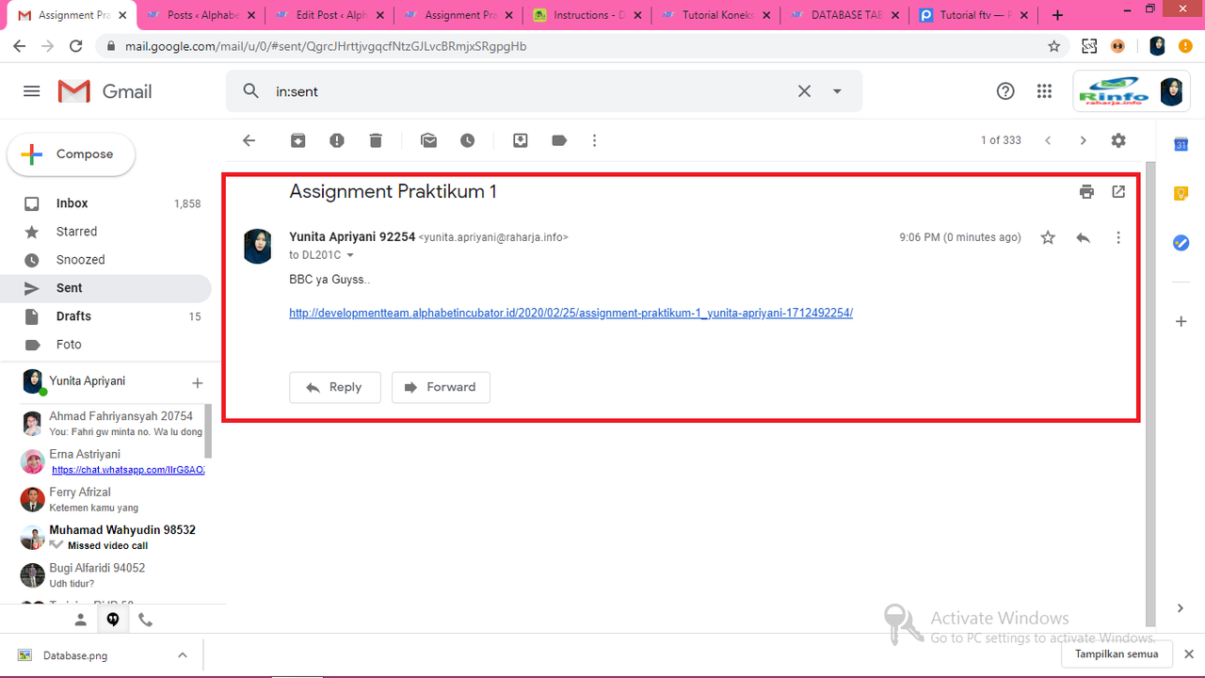Open Gmail settings gear
This screenshot has width=1205, height=678.
tap(1118, 140)
